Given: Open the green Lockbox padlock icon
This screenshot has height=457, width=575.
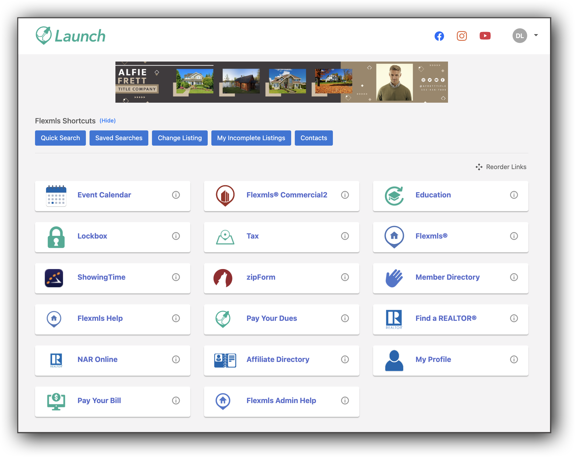Looking at the screenshot, I should point(56,237).
